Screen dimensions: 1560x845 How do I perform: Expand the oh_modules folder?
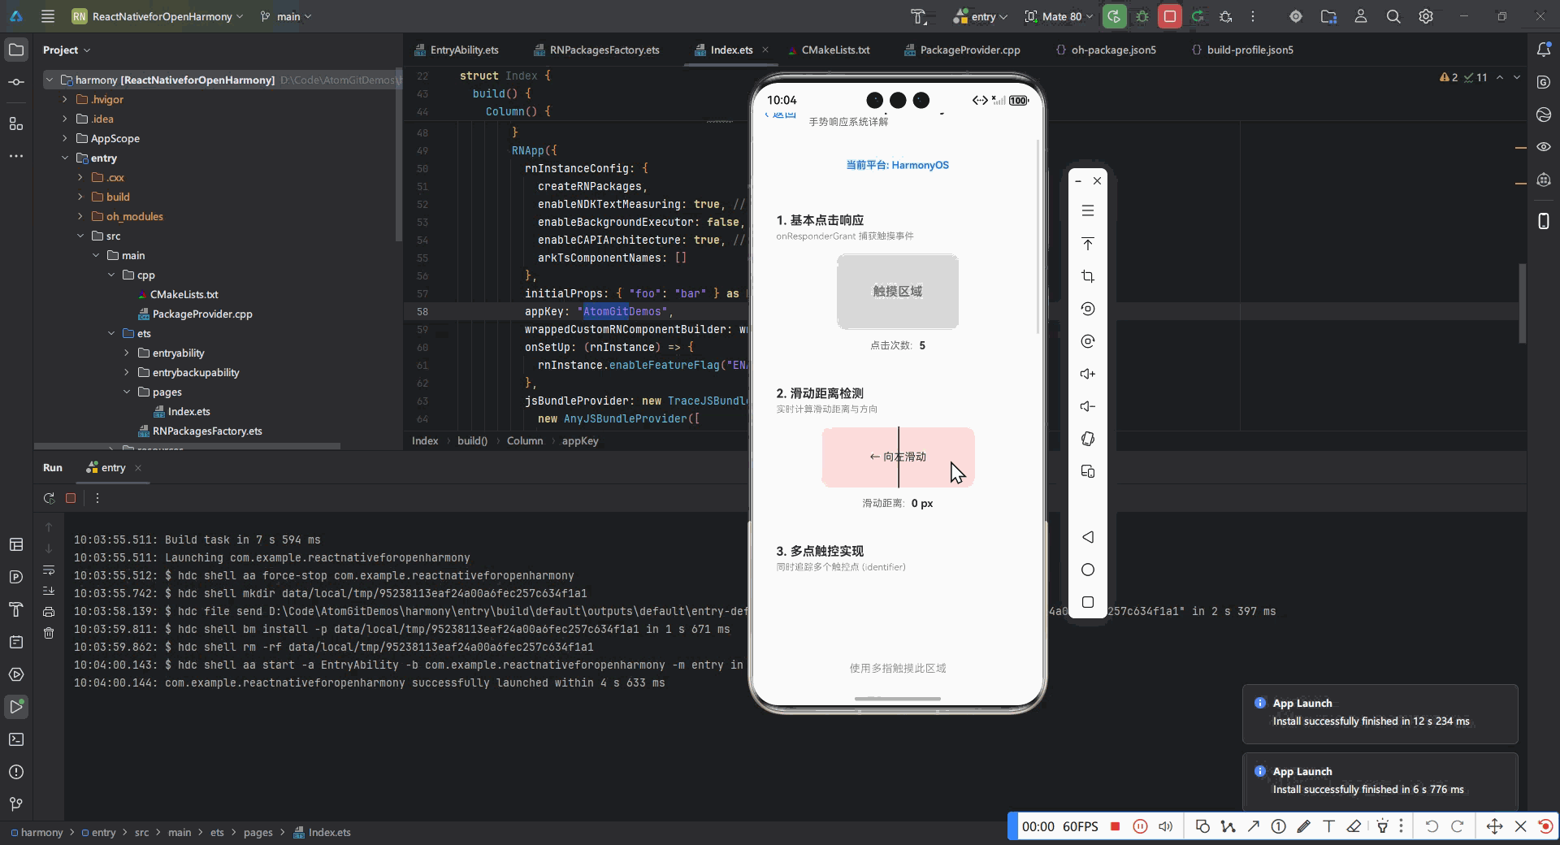coord(80,216)
